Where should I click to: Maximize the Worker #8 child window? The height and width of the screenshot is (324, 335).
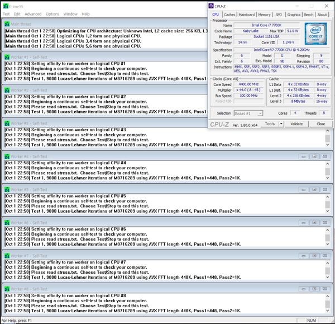point(314,289)
